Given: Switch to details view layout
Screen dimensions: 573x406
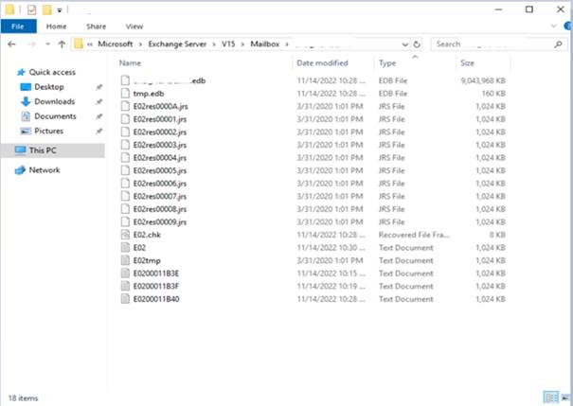Looking at the screenshot, I should [549, 397].
